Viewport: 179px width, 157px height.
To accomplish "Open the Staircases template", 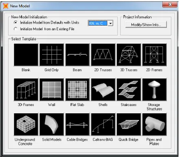I will [x=129, y=90].
